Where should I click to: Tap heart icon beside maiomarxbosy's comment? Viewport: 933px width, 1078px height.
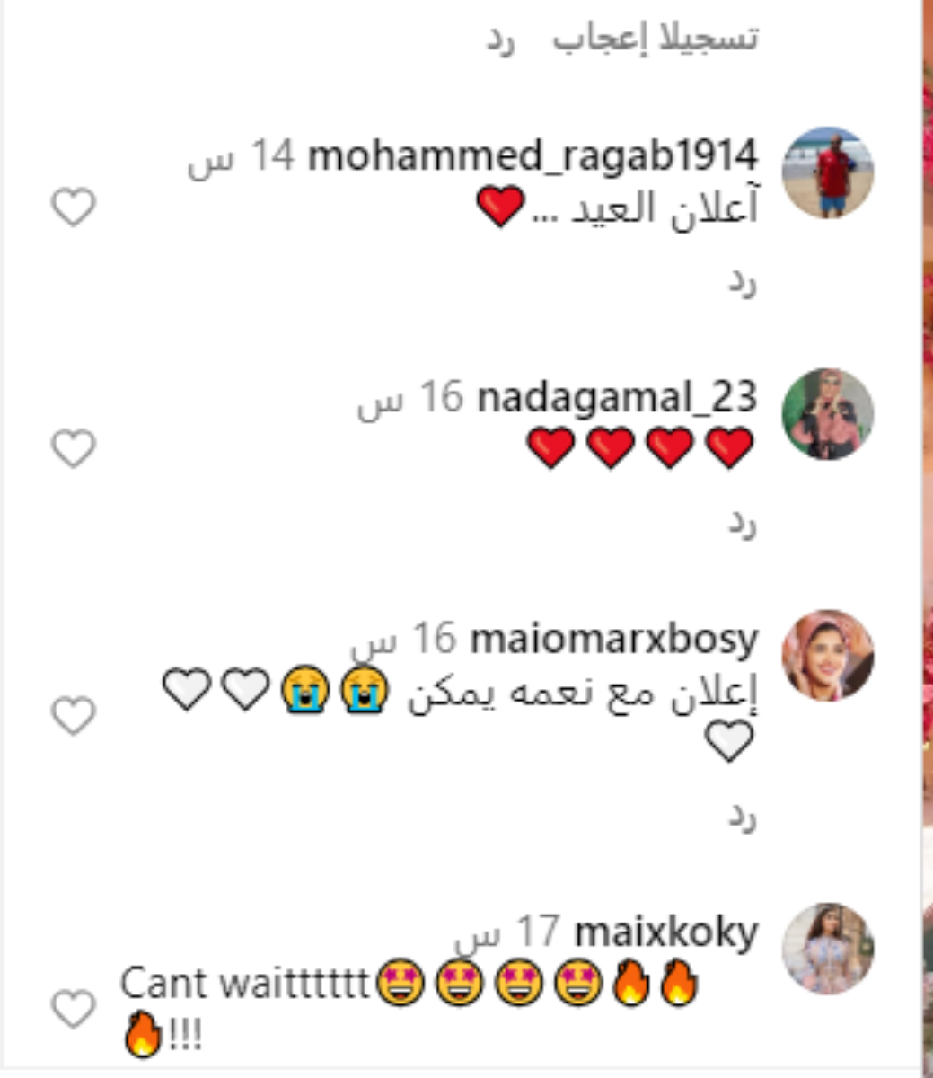(x=73, y=716)
